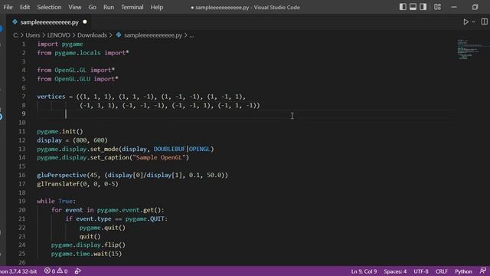The width and height of the screenshot is (490, 276).
Task: Click the feedback icon in the status bar
Action: point(483,271)
